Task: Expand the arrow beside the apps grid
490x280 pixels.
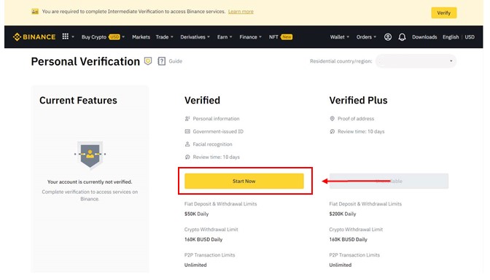Action: point(73,37)
